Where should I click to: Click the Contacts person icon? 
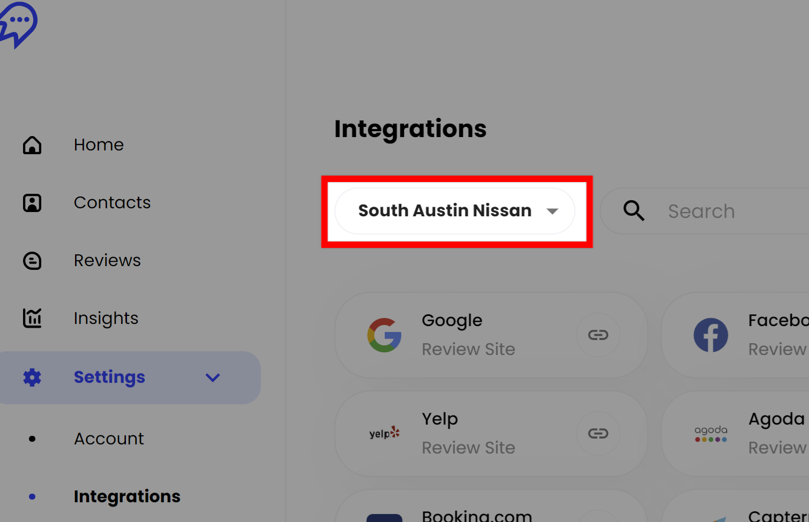point(32,203)
